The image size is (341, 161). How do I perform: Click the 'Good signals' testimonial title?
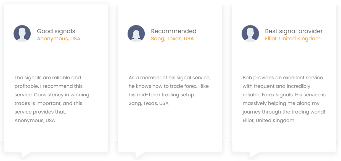point(56,31)
